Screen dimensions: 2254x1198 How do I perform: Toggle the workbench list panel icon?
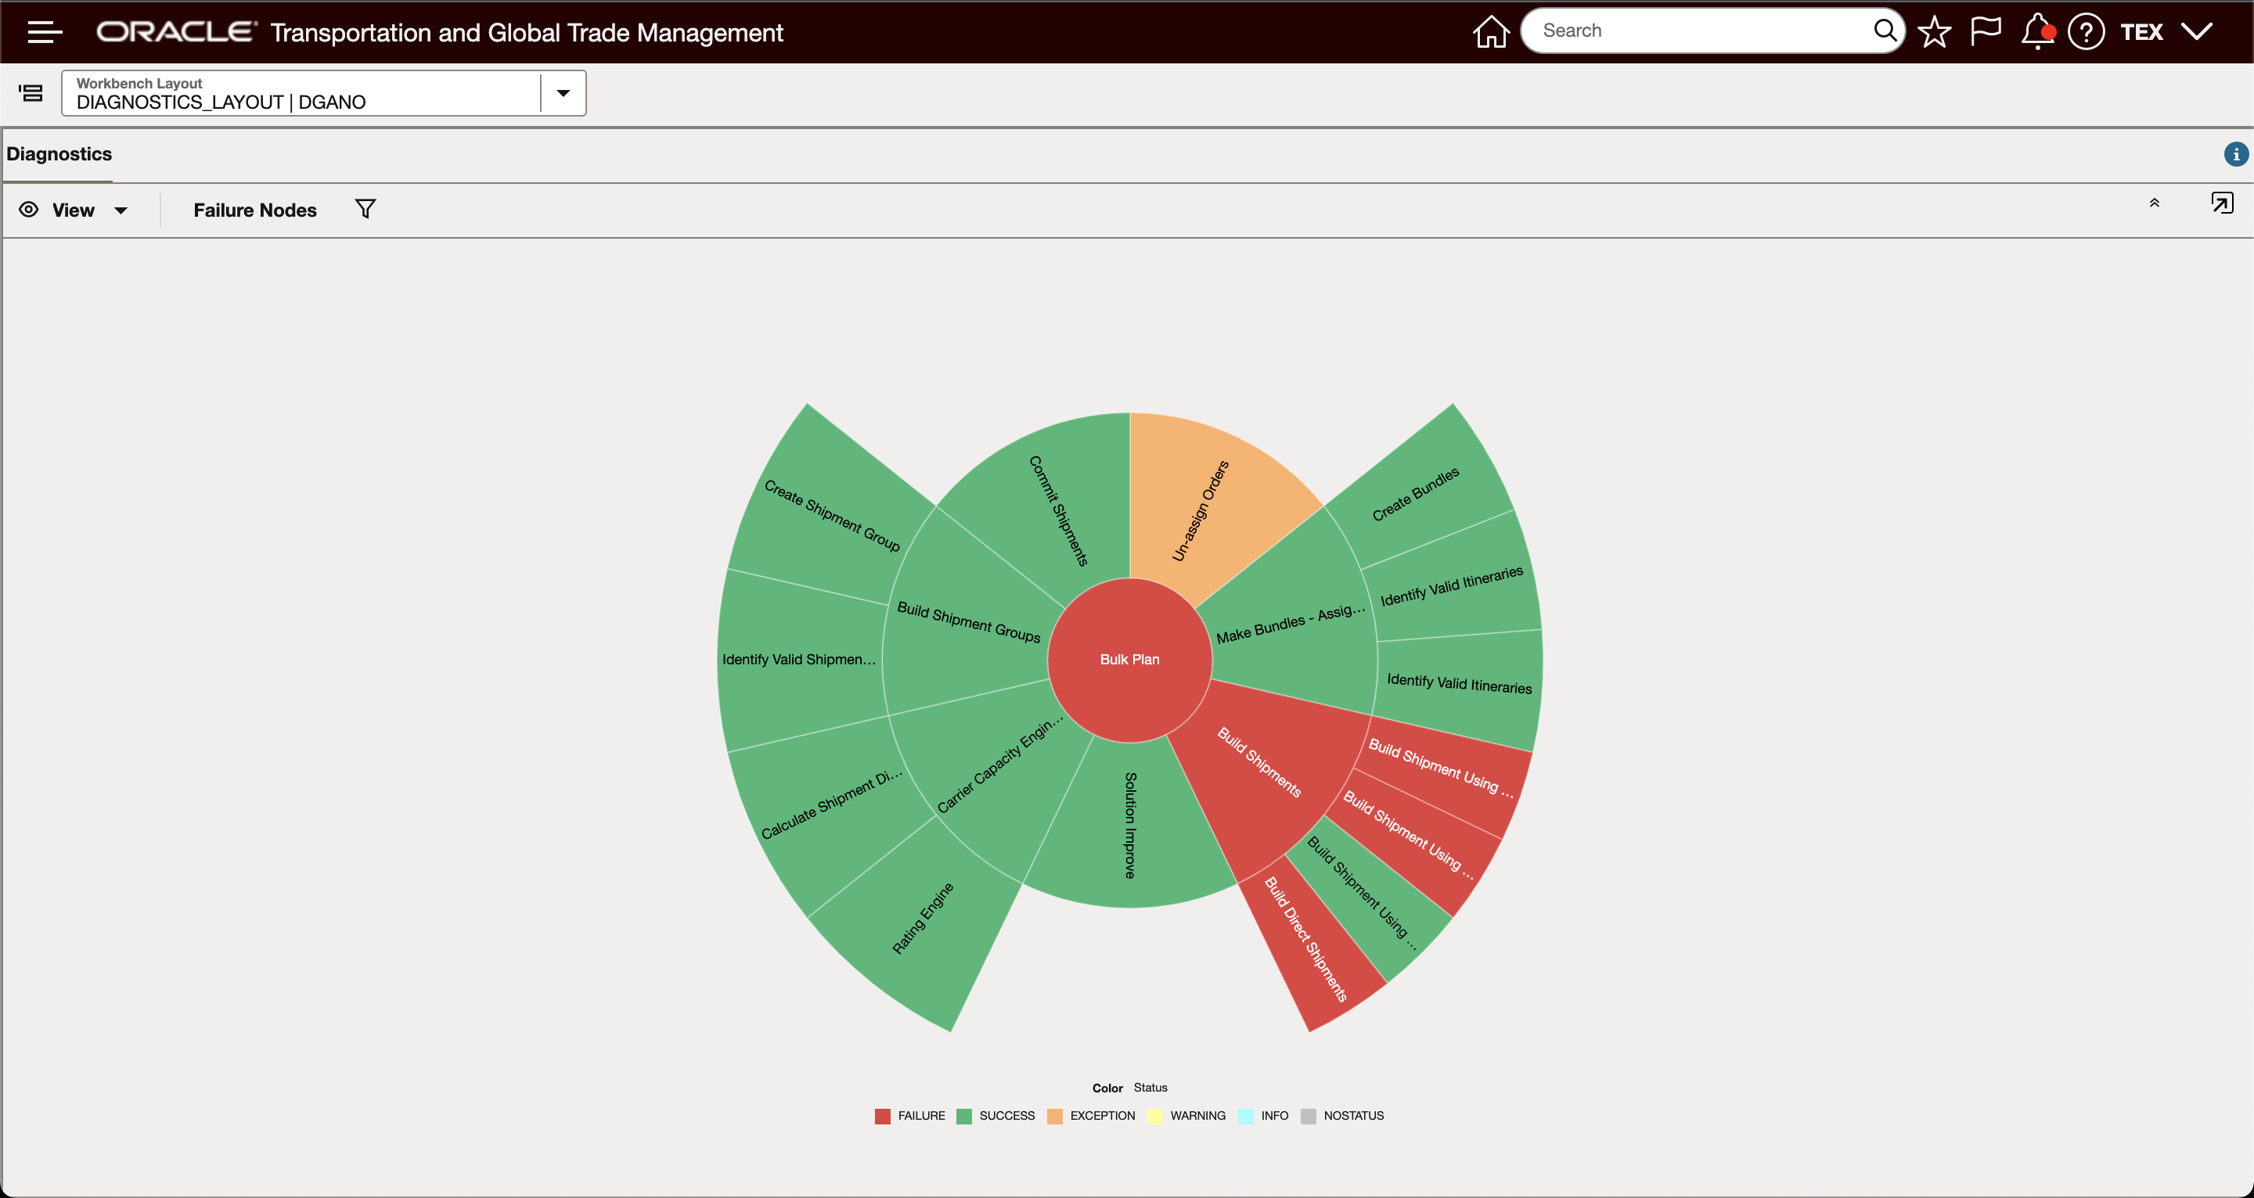tap(31, 93)
